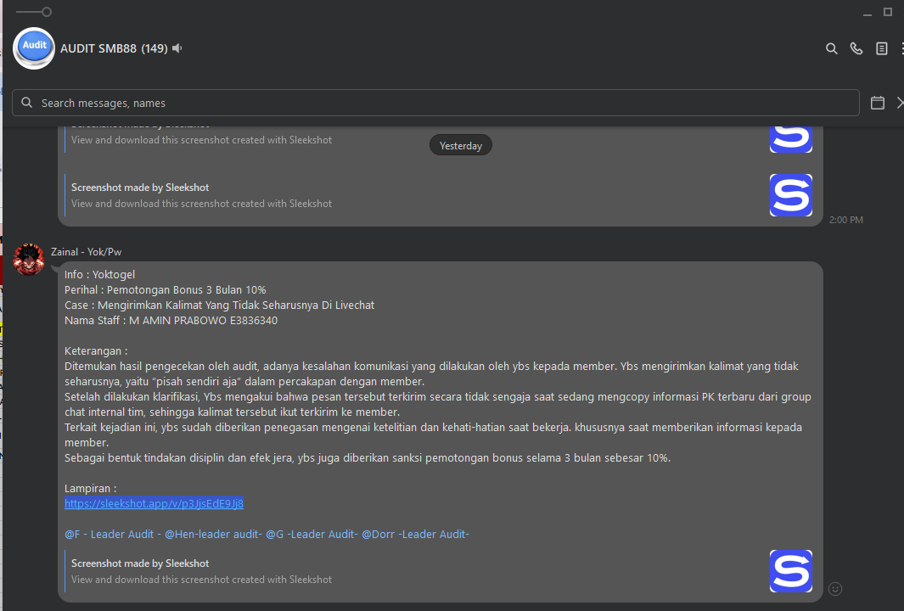Click the 'Keterangan :' label
Viewport: 904px width, 611px height.
(x=96, y=351)
